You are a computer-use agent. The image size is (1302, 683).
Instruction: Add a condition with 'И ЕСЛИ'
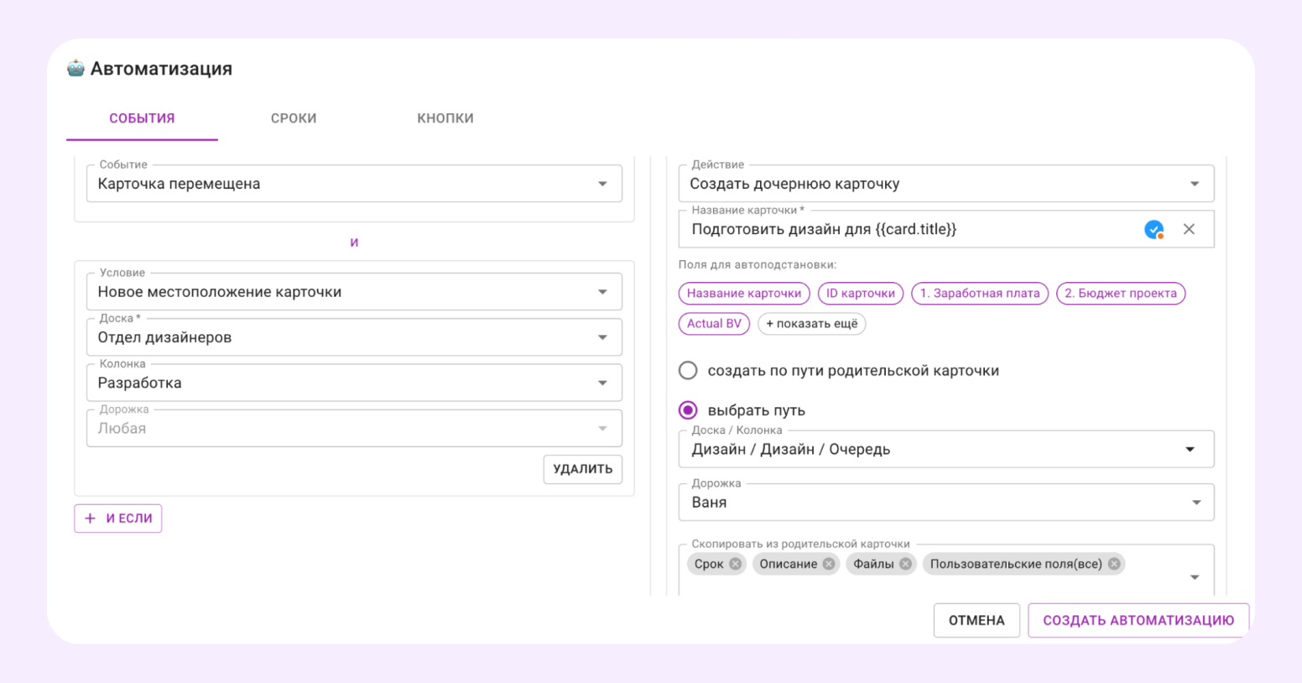118,519
